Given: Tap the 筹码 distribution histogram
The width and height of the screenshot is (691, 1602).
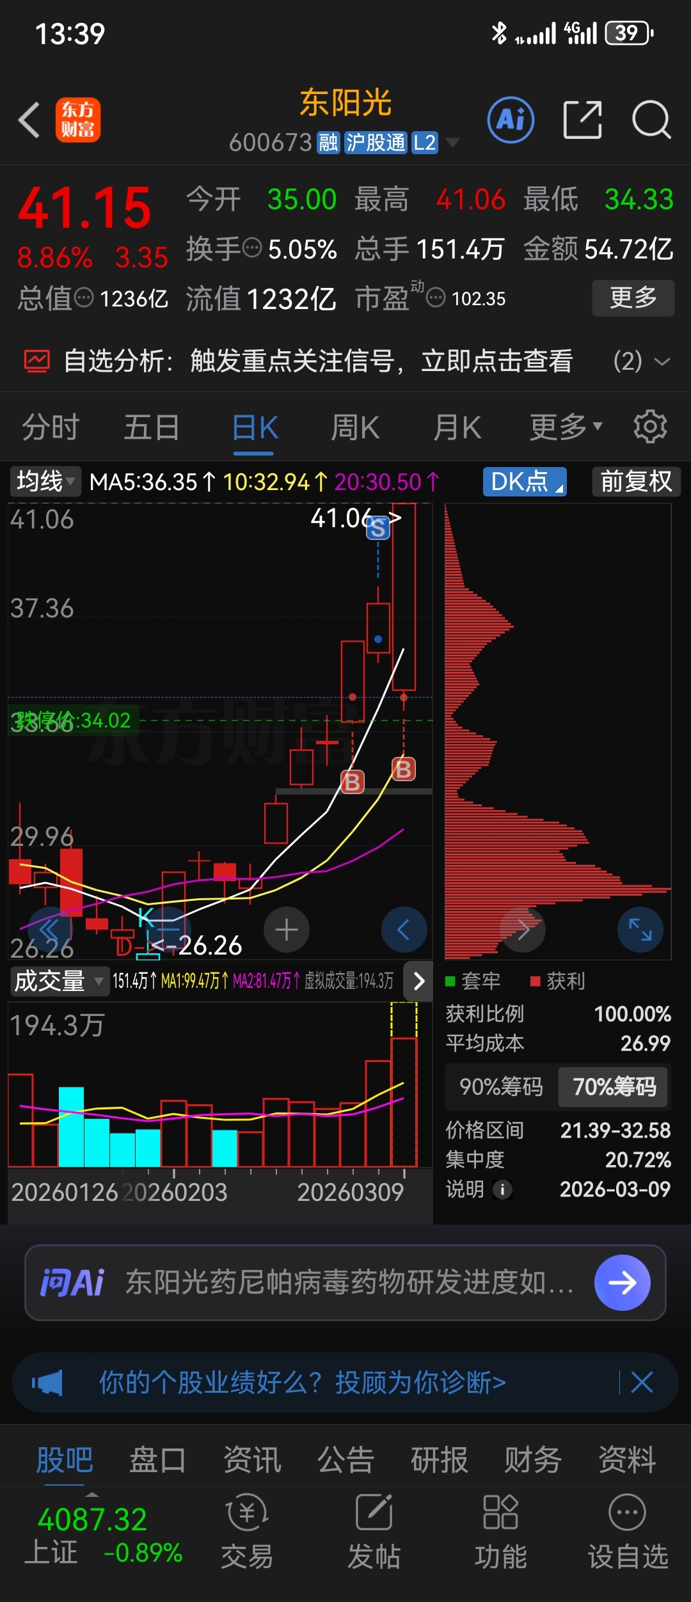Looking at the screenshot, I should click(557, 731).
